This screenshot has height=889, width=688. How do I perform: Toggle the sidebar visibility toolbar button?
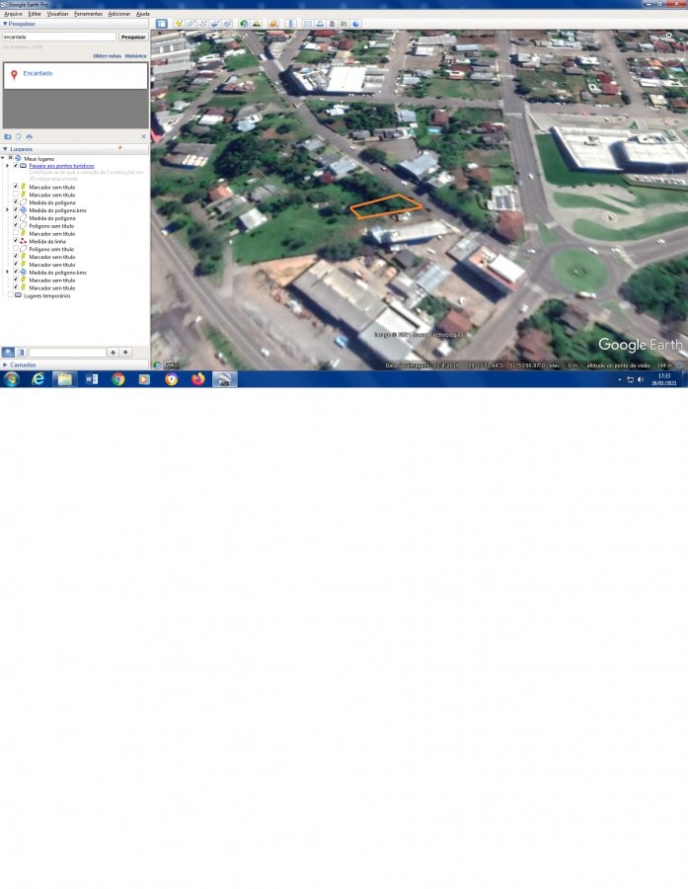point(161,23)
